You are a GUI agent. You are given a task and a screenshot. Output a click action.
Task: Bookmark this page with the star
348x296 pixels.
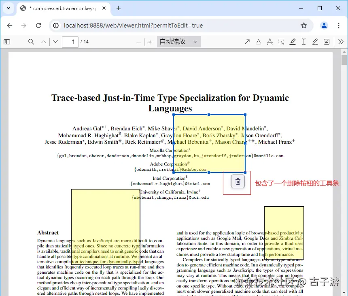304,26
